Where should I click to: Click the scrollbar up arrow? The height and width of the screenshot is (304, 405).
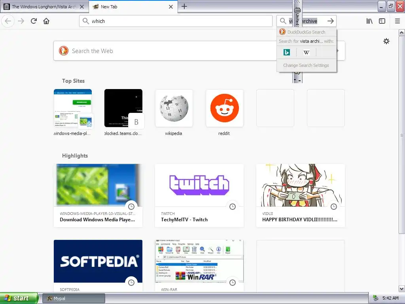coord(402,32)
